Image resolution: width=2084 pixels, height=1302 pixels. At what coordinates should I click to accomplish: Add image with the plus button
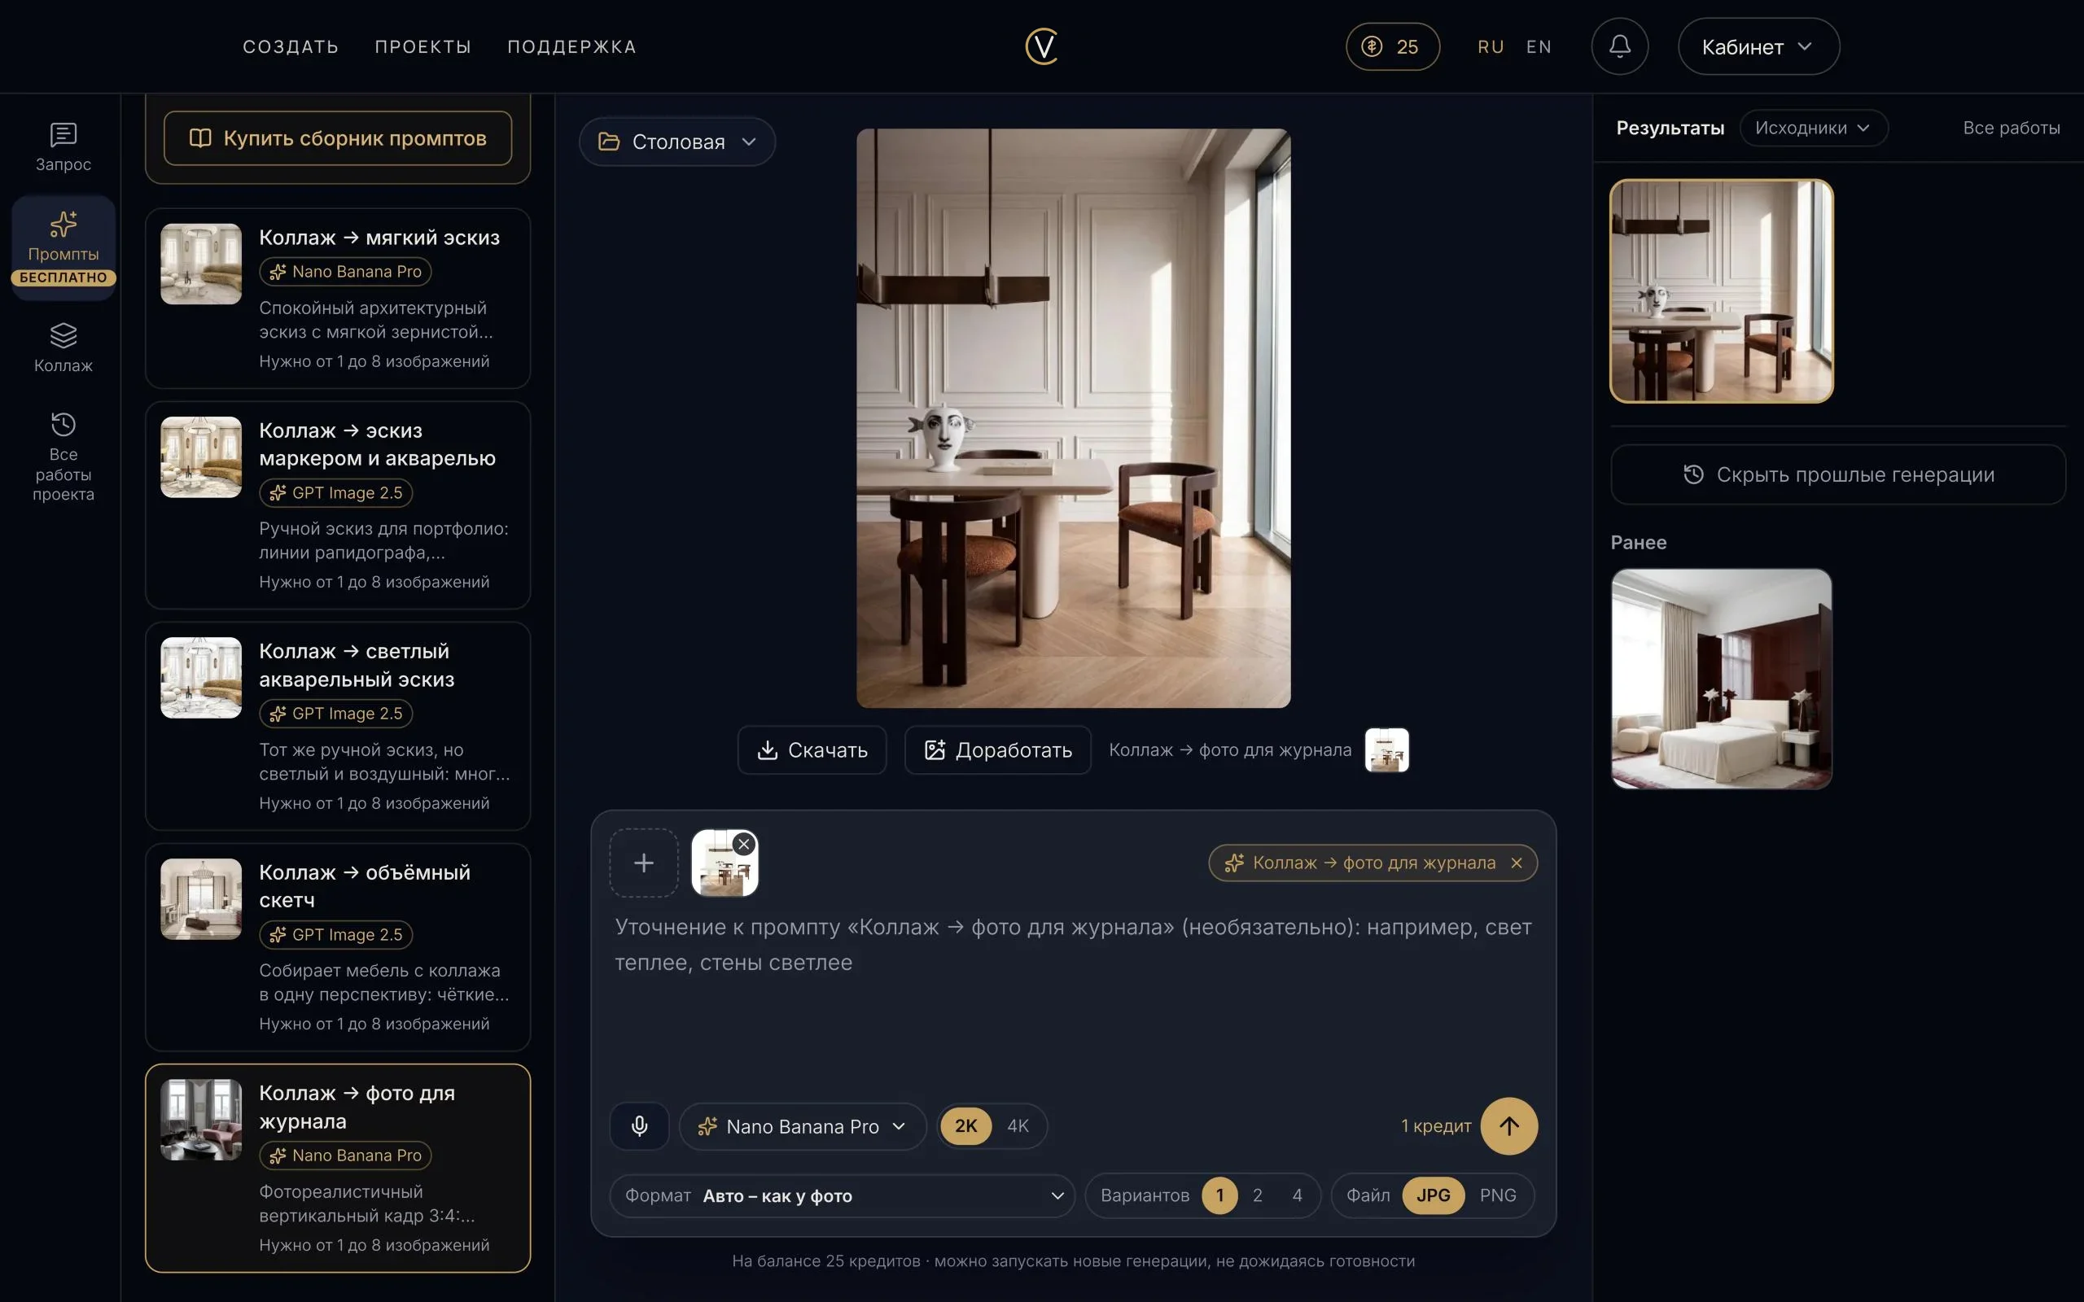(x=643, y=863)
